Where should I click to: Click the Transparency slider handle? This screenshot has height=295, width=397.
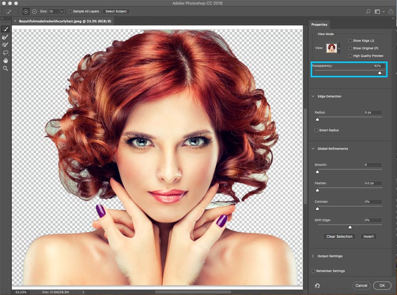click(380, 72)
